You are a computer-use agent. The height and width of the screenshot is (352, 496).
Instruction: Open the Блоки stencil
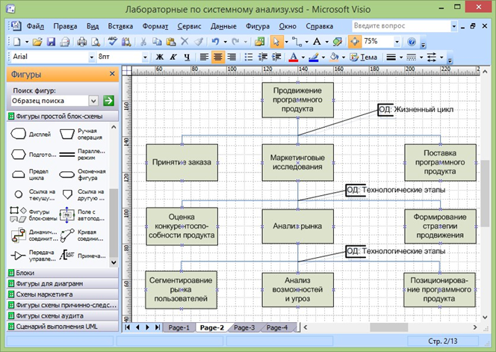pos(63,273)
